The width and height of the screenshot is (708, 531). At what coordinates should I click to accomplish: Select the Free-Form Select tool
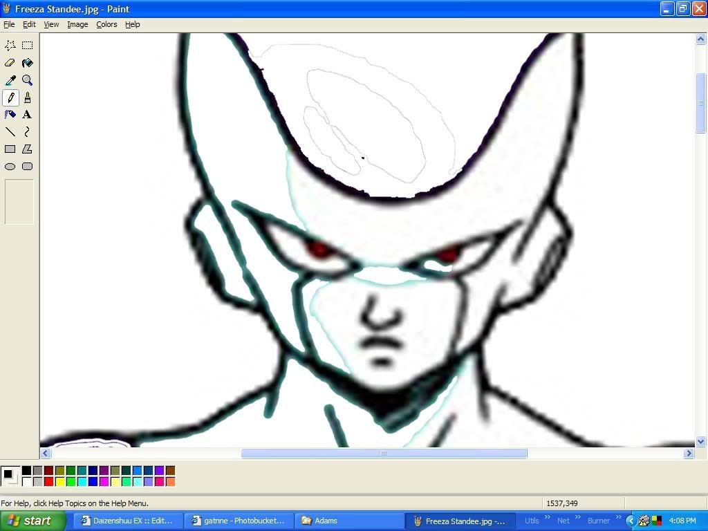(x=10, y=45)
